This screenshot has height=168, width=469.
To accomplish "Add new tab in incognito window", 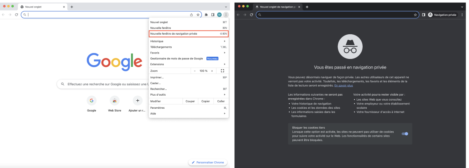I will [x=307, y=7].
